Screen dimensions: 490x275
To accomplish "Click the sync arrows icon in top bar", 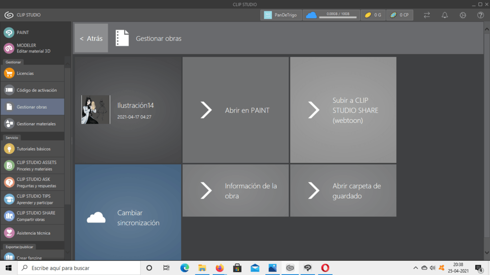I will click(x=427, y=15).
